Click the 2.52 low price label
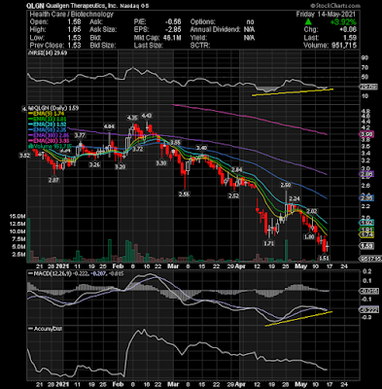The image size is (382, 389). (x=233, y=195)
